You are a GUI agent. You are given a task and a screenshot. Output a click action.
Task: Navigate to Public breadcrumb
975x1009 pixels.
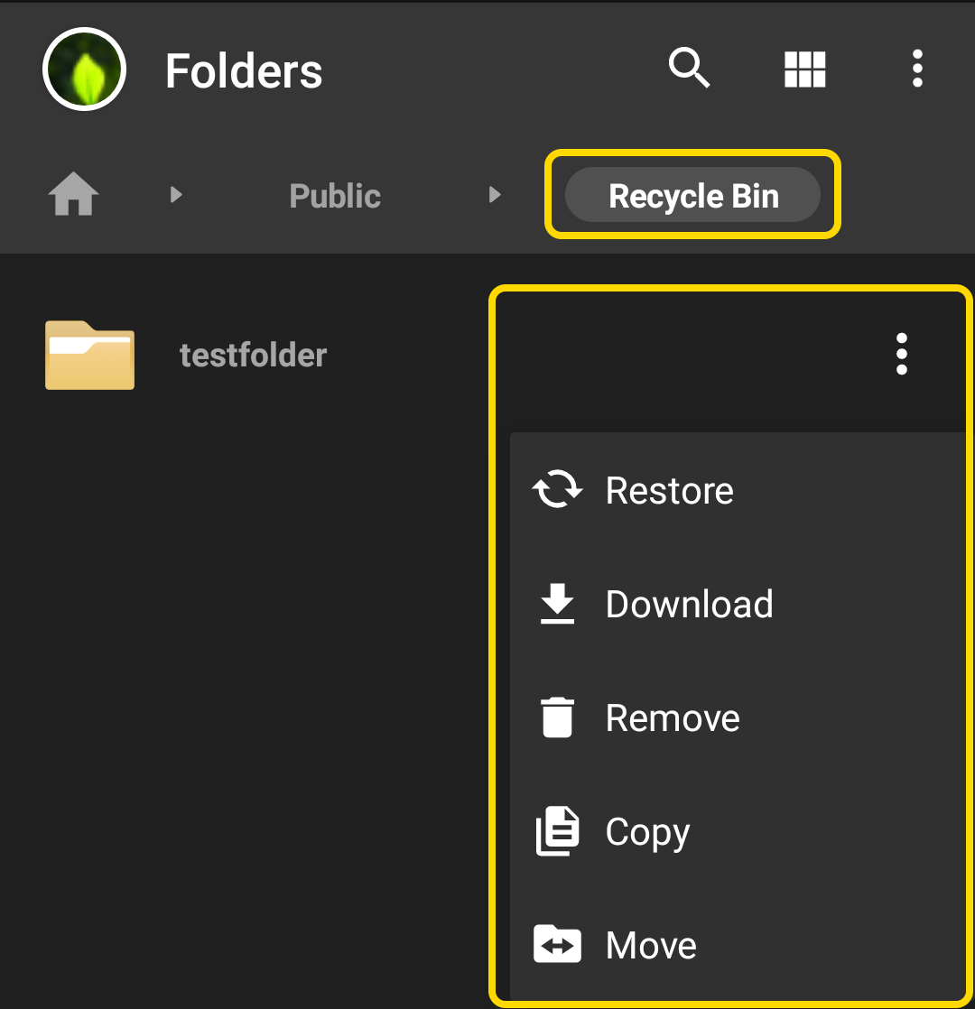point(335,196)
